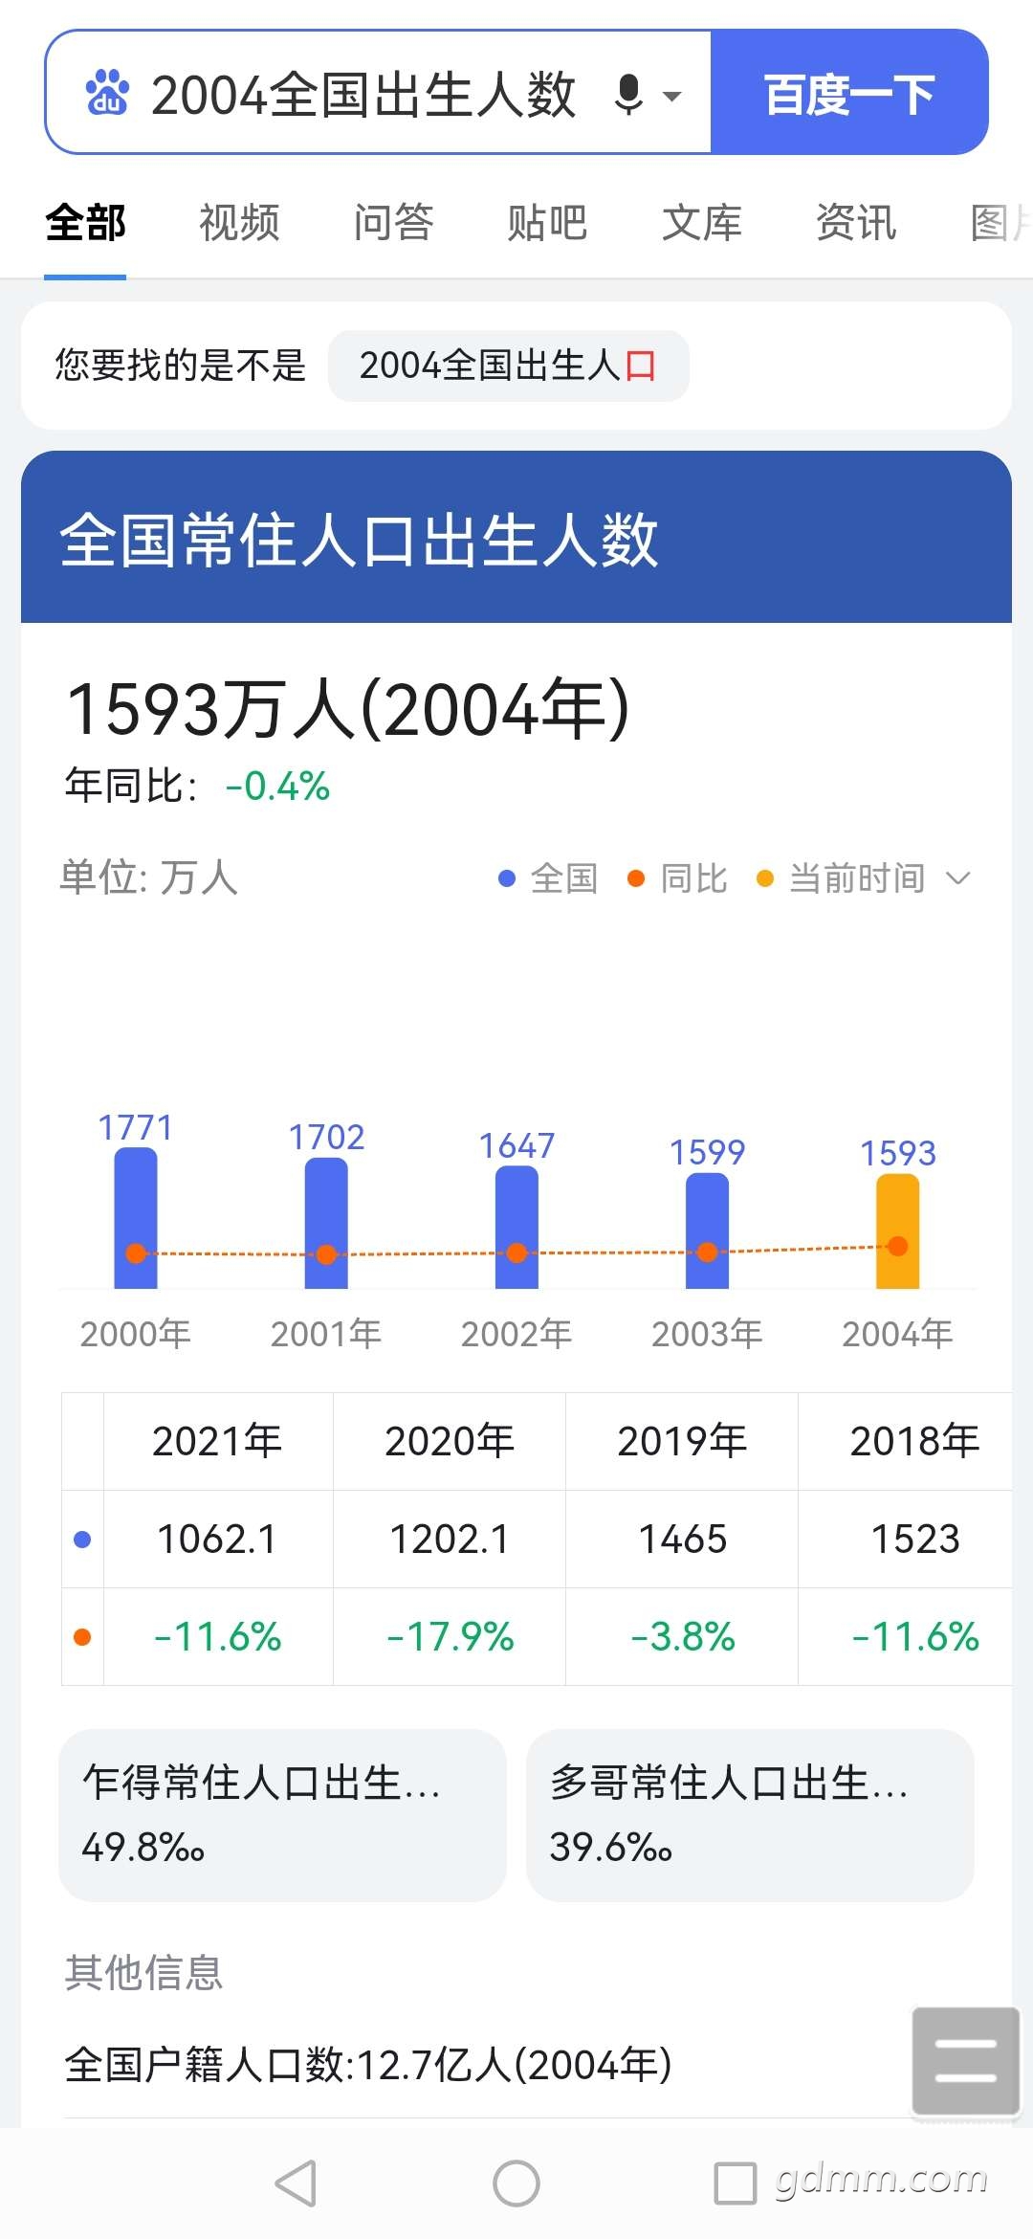Toggle the 全国 legend series

click(548, 877)
